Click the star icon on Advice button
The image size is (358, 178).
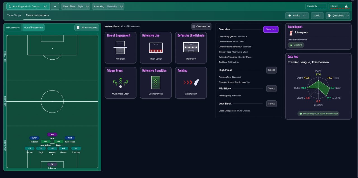tap(289, 16)
